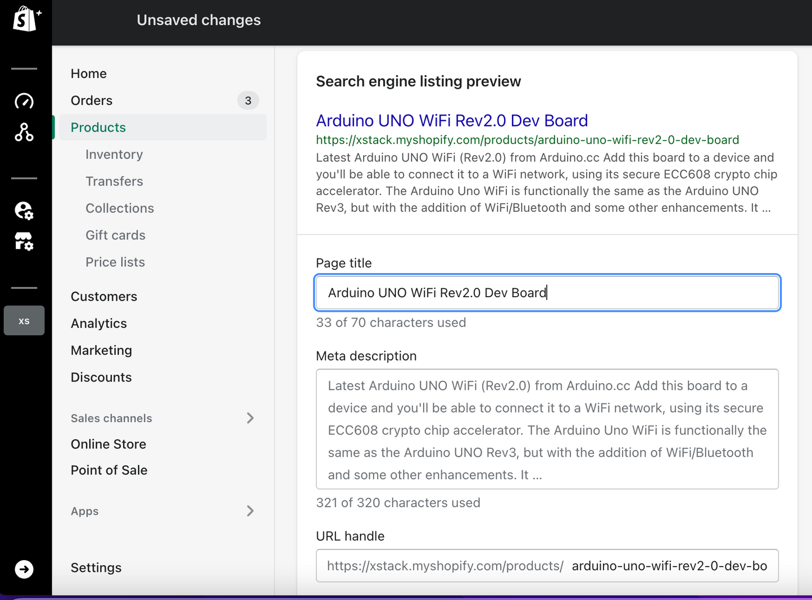
Task: Click '321 of 320 characters used' text
Action: pyautogui.click(x=398, y=503)
